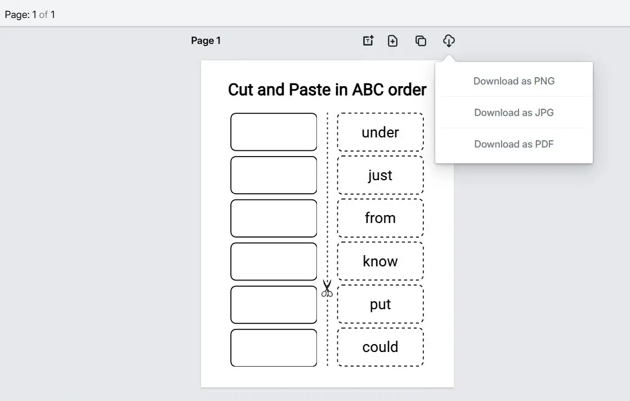Click the scissors graphic on the cut line

[x=327, y=288]
